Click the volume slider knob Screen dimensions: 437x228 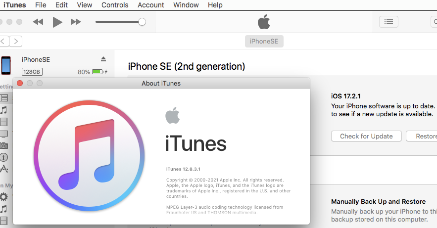(x=142, y=22)
